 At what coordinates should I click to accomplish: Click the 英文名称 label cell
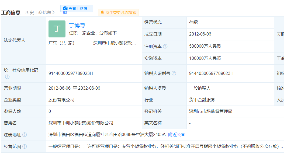pos(164,123)
